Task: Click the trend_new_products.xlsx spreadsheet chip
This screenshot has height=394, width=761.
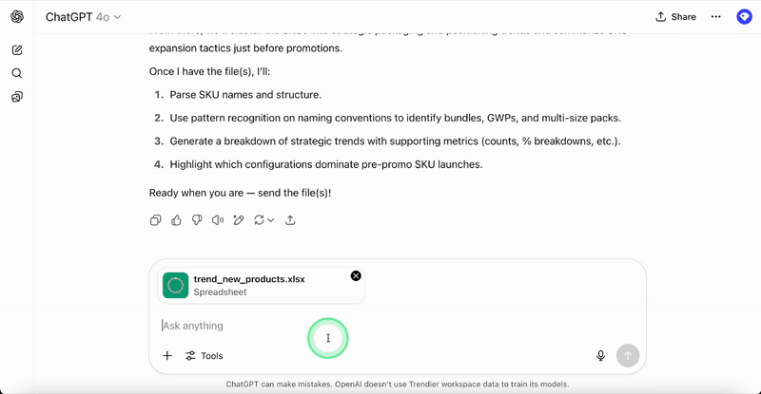Action: pos(257,285)
